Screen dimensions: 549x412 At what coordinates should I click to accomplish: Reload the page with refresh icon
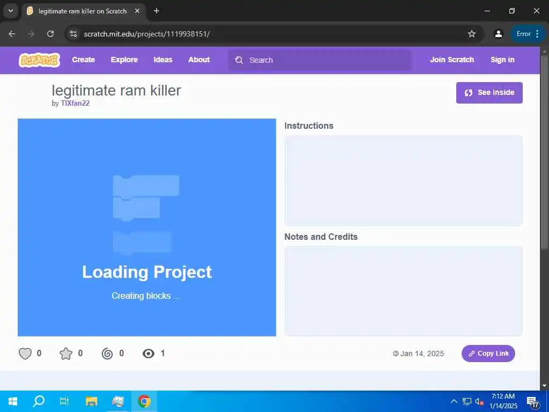coord(50,34)
